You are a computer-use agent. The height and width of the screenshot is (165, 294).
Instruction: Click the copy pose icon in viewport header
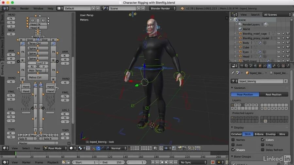[x=190, y=148]
